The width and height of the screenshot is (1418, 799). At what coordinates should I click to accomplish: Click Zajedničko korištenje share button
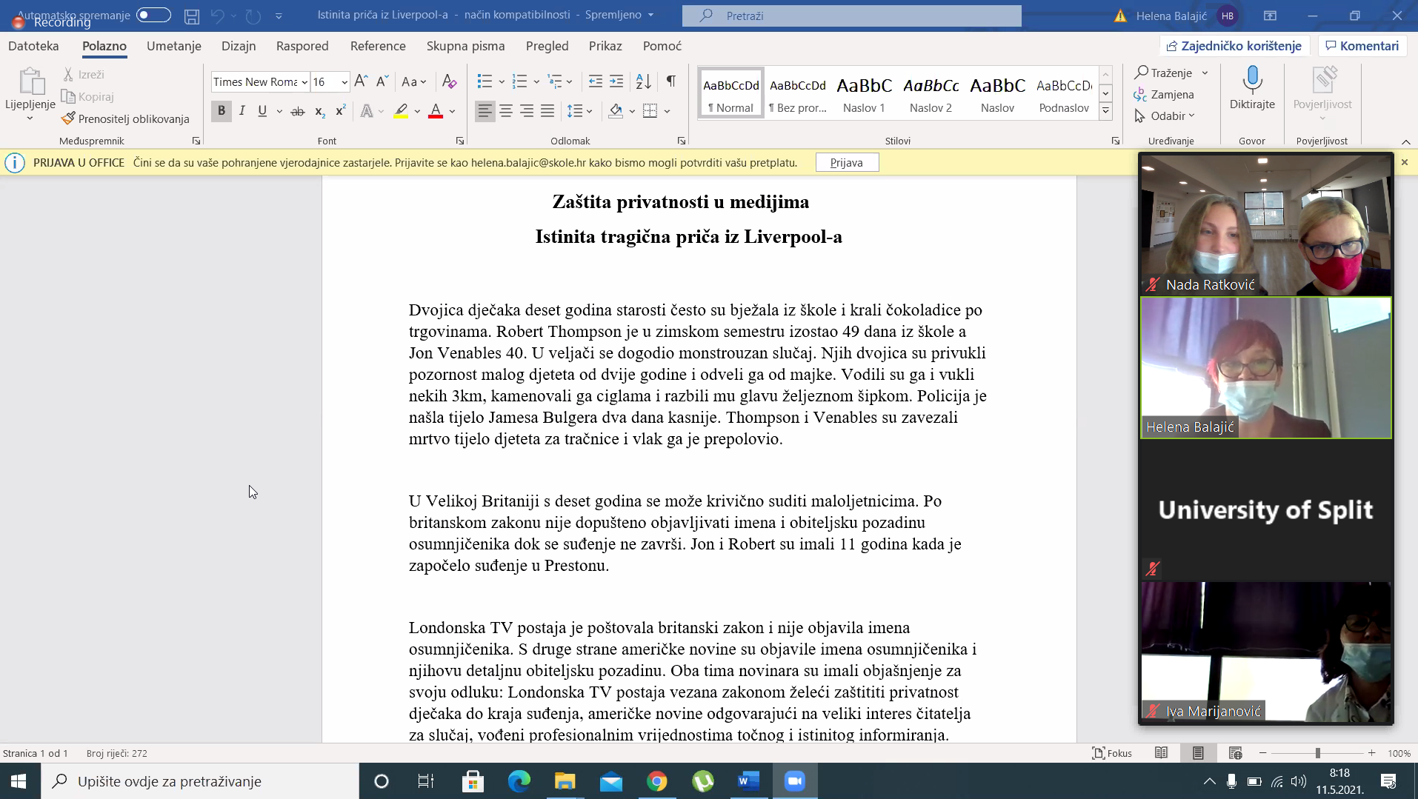(x=1234, y=46)
